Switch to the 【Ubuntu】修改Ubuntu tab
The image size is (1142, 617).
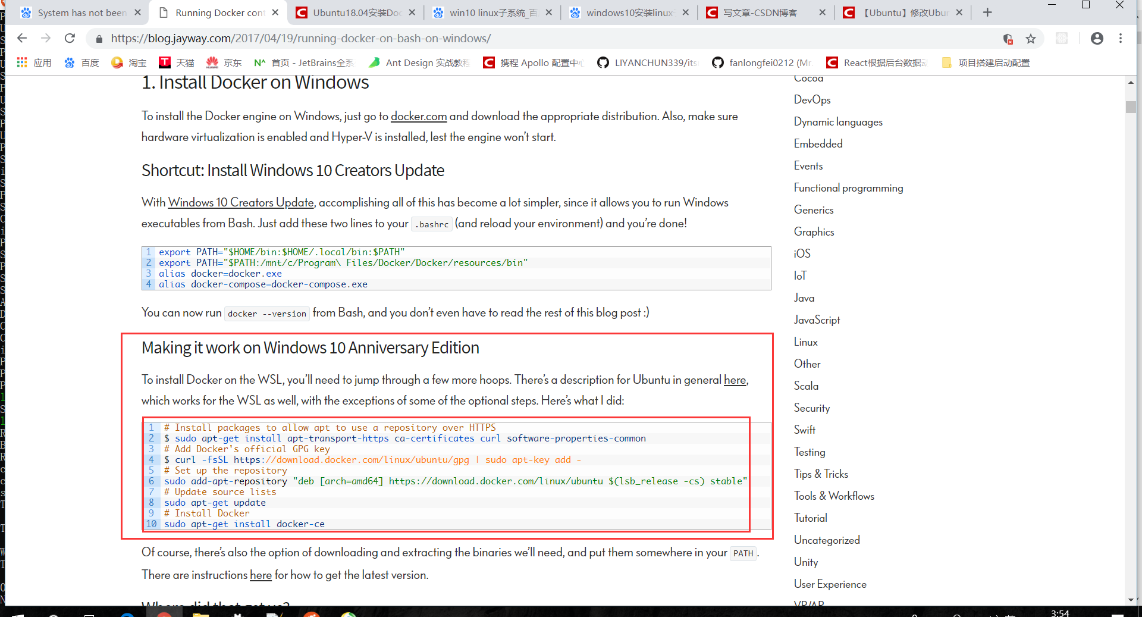(903, 12)
